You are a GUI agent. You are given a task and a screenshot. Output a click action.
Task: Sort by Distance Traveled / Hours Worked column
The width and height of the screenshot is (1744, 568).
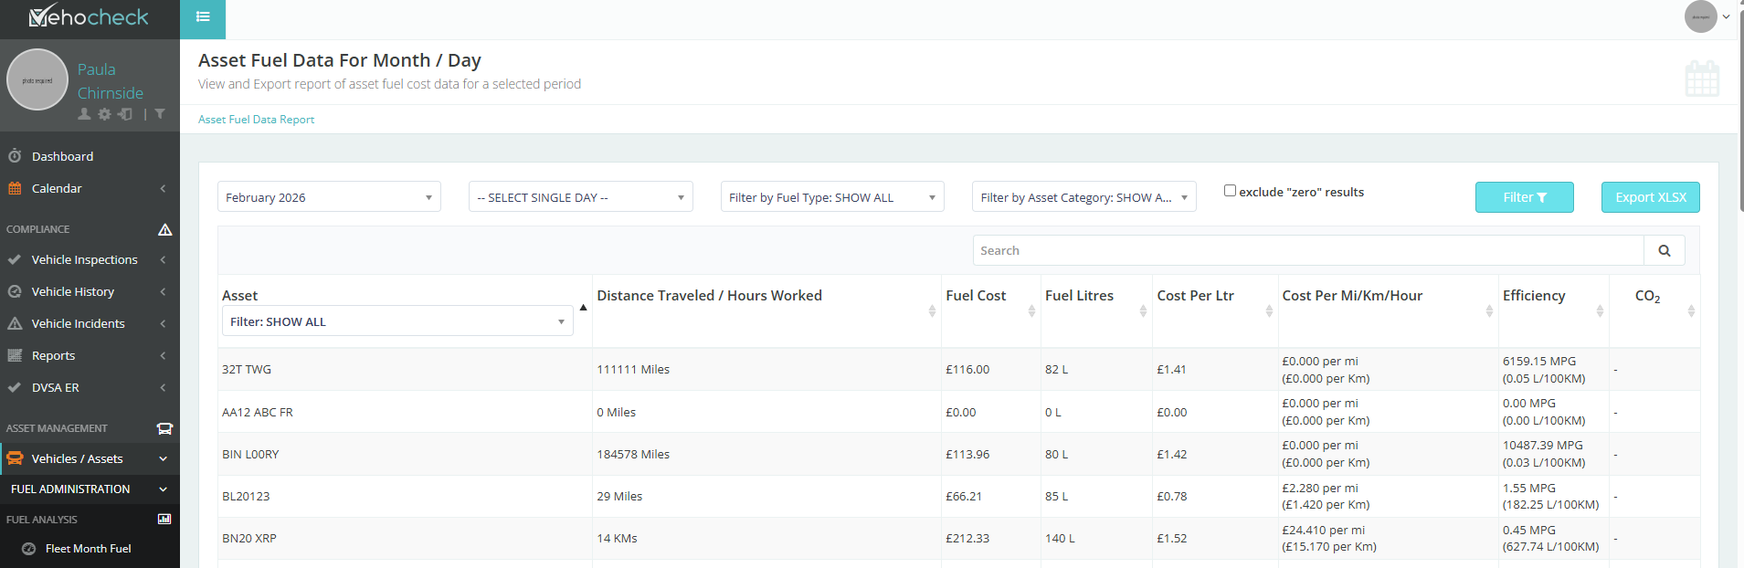tap(932, 310)
